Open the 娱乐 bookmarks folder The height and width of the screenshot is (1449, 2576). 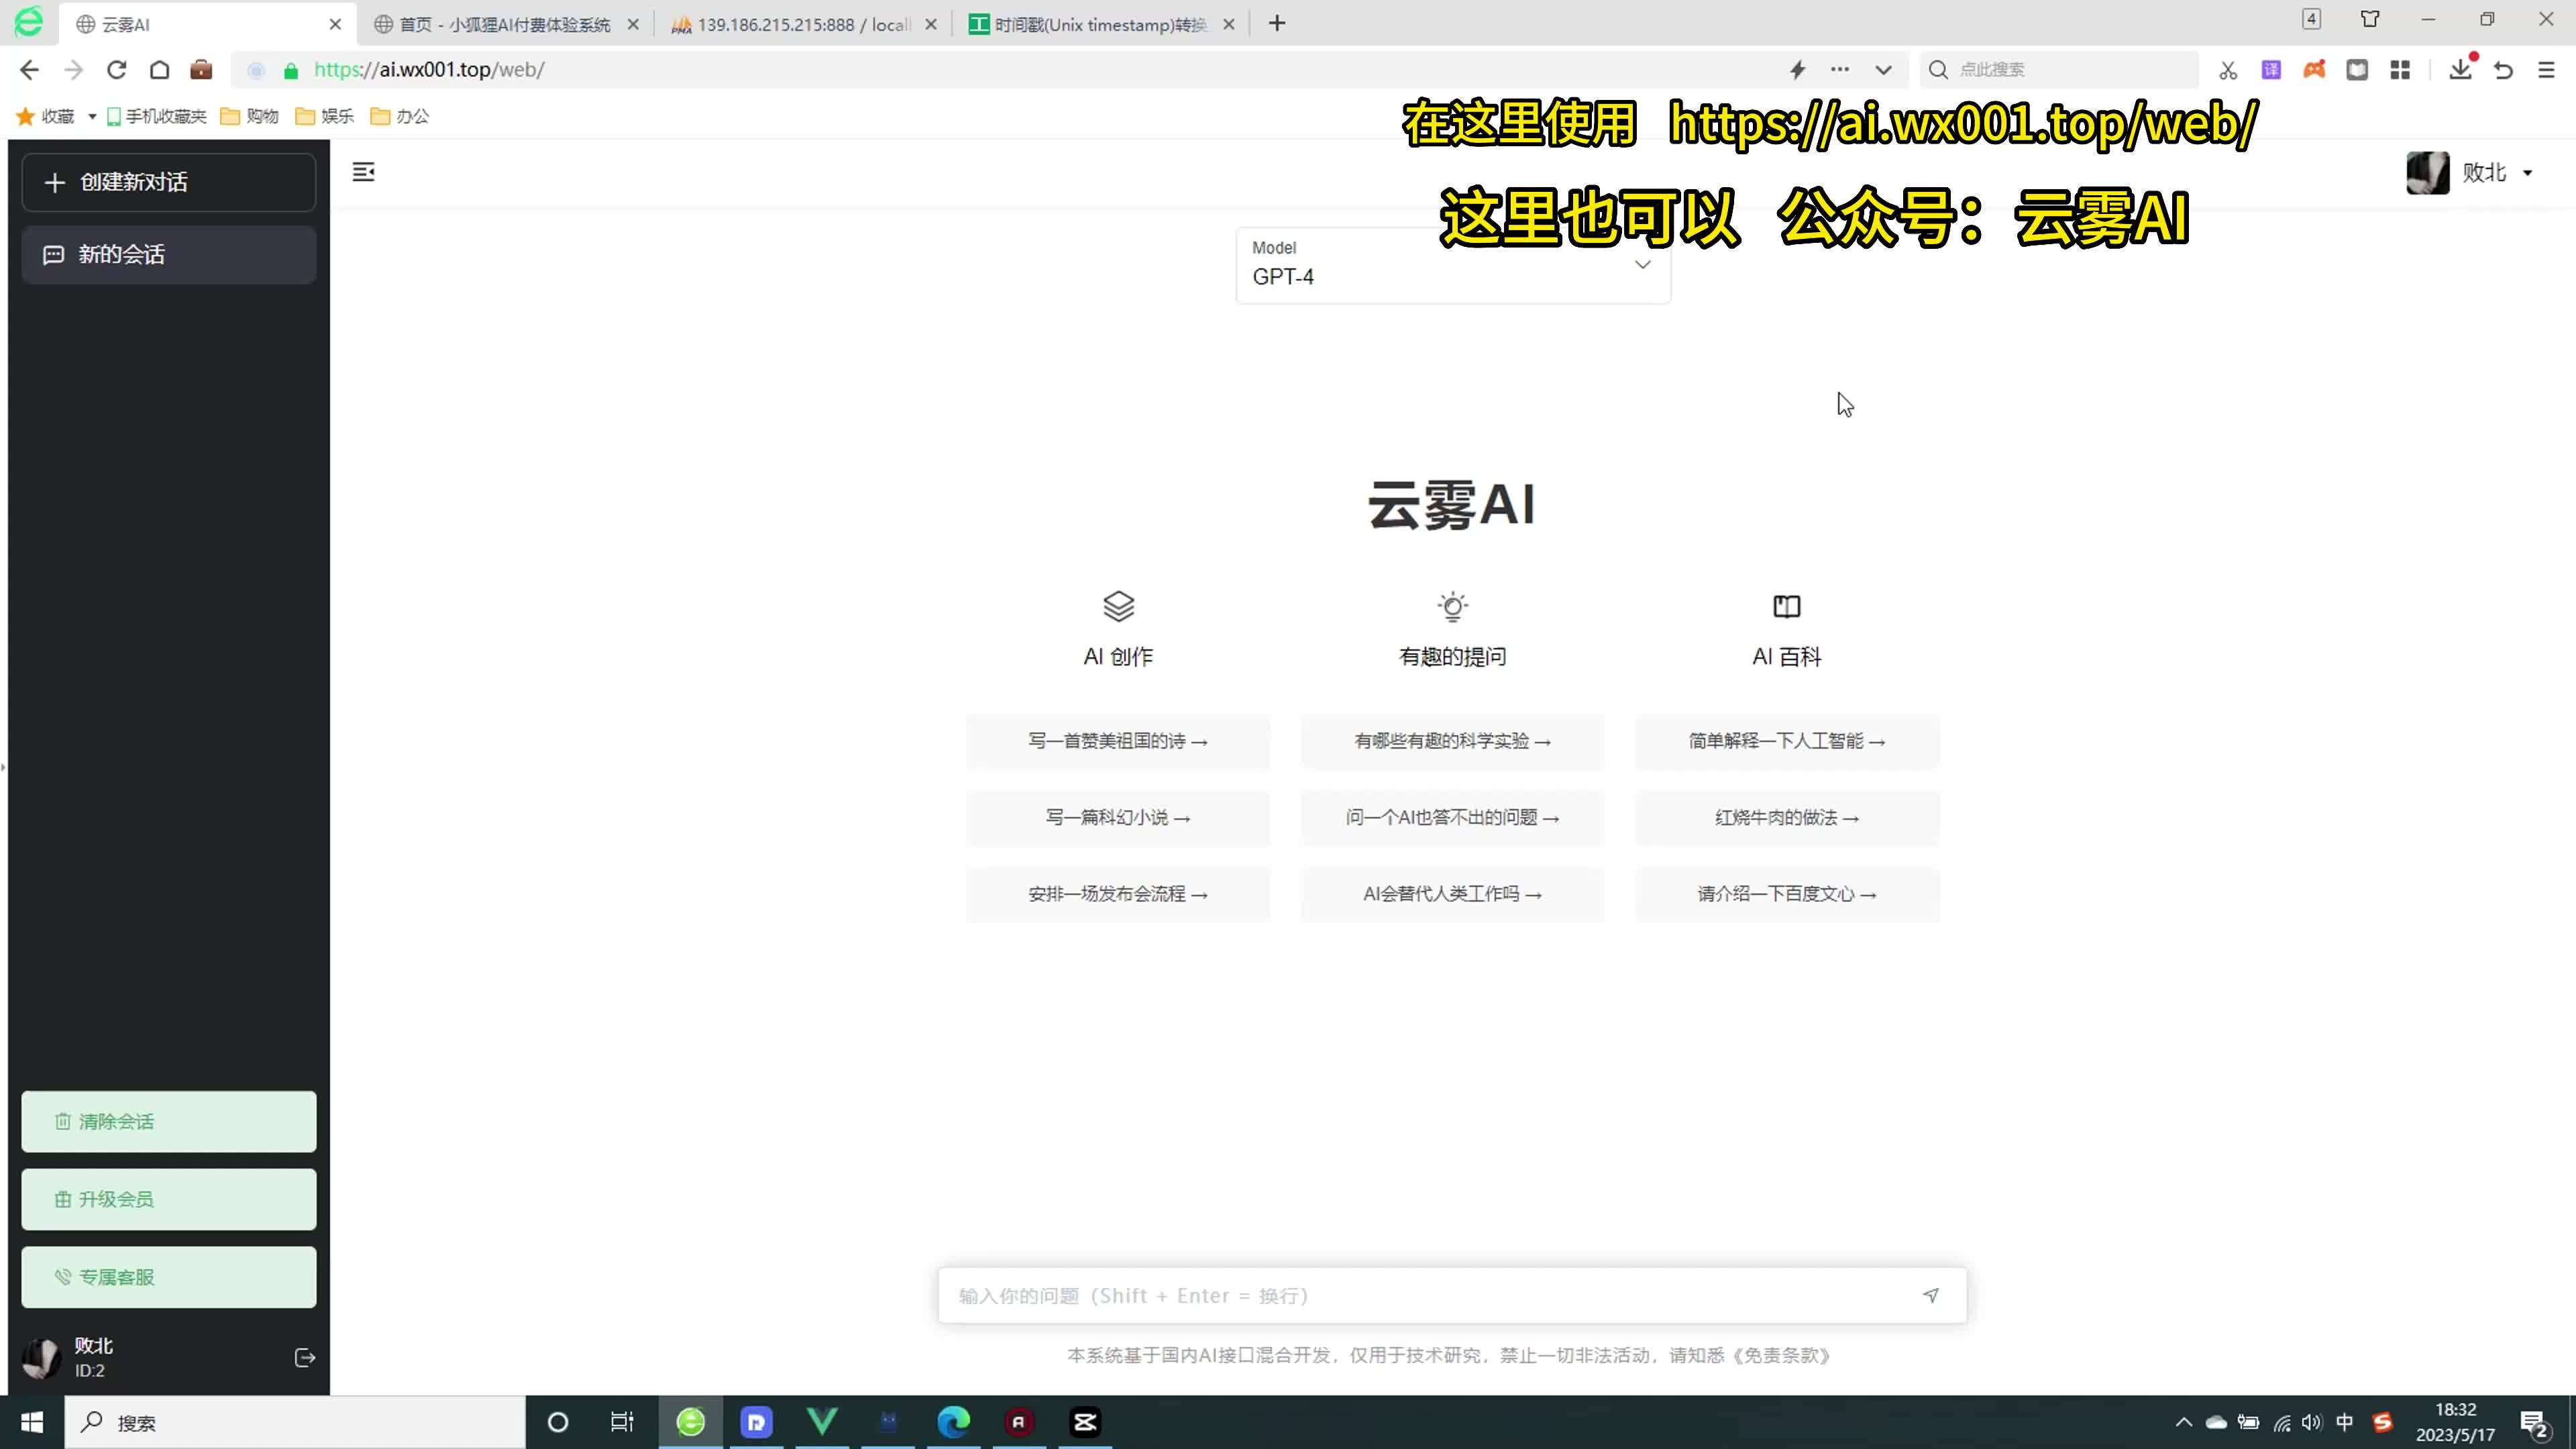coord(324,116)
